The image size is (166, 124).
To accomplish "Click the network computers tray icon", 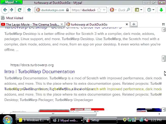I will point(141,120).
